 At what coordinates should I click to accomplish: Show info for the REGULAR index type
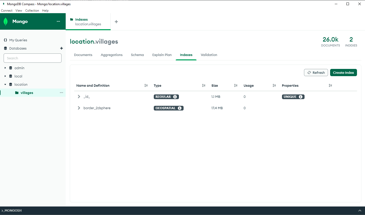point(175,97)
